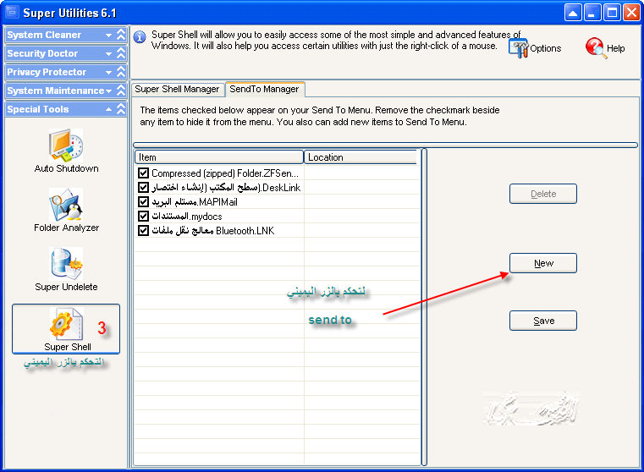Open the System Cleaner panel header
Viewport: 644px width, 472px height.
(66, 35)
